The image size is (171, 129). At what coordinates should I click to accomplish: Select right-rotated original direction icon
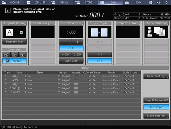tap(14, 55)
